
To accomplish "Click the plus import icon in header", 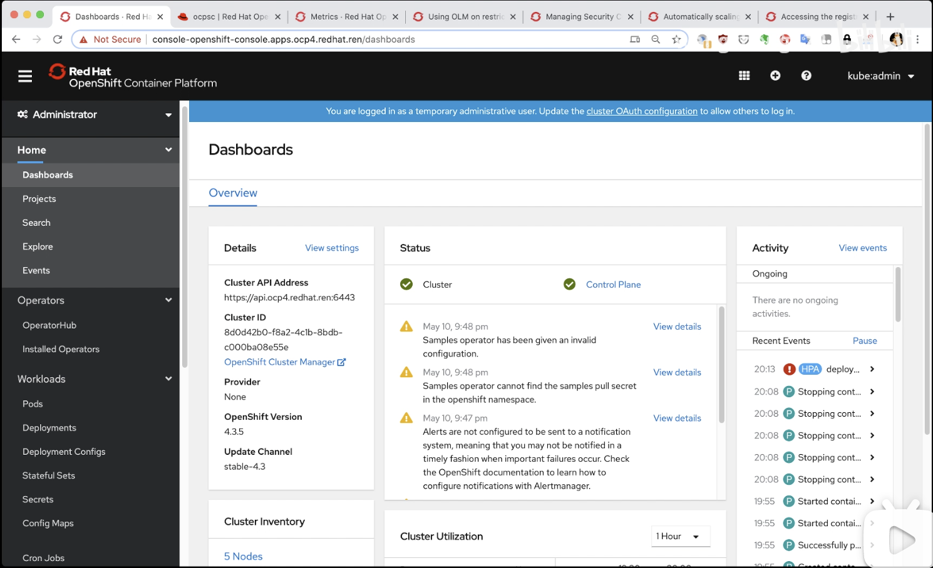I will point(775,76).
